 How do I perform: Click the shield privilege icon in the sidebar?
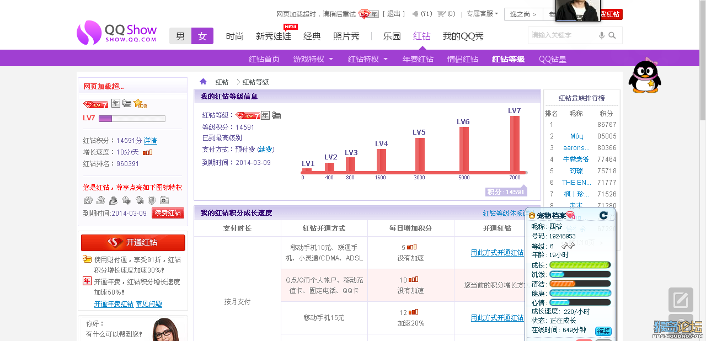(151, 200)
